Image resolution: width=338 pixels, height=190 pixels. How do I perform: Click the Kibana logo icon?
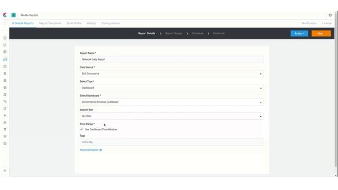[x=5, y=15]
